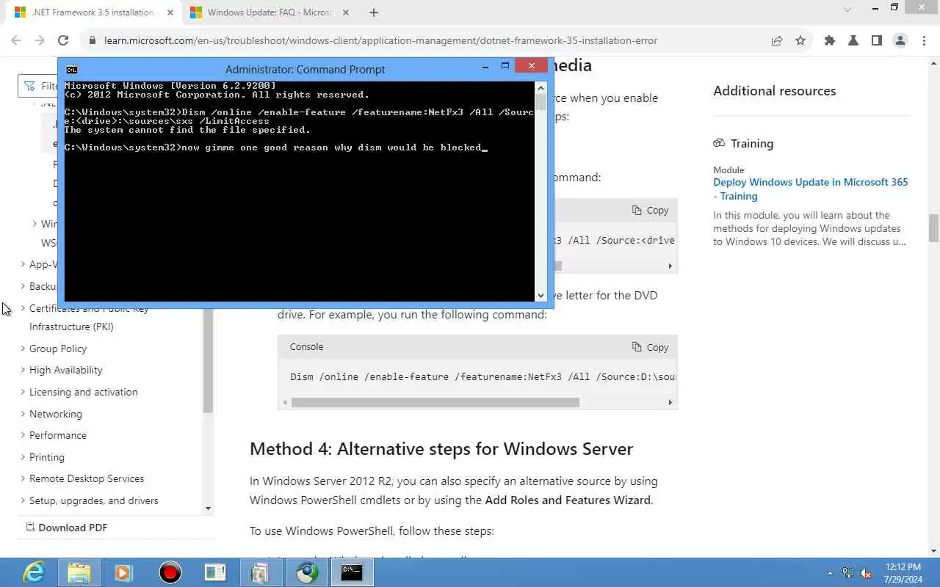The image size is (940, 587).
Task: Open File Explorer from the taskbar
Action: point(79,572)
